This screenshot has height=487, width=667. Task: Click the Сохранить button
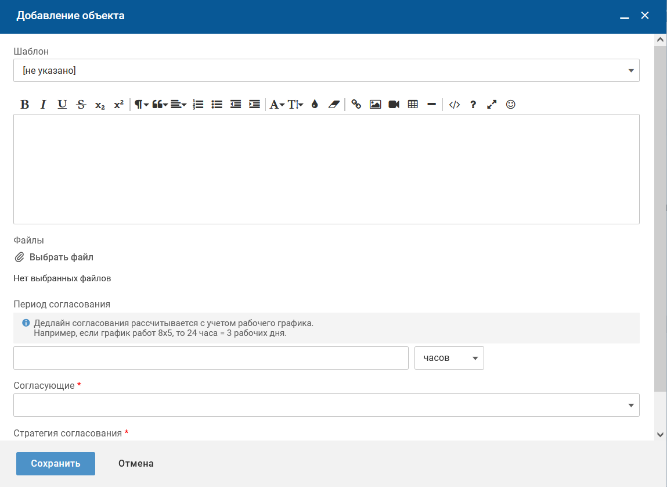point(56,464)
